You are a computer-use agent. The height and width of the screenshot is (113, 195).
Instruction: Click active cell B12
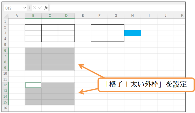coord(33,85)
